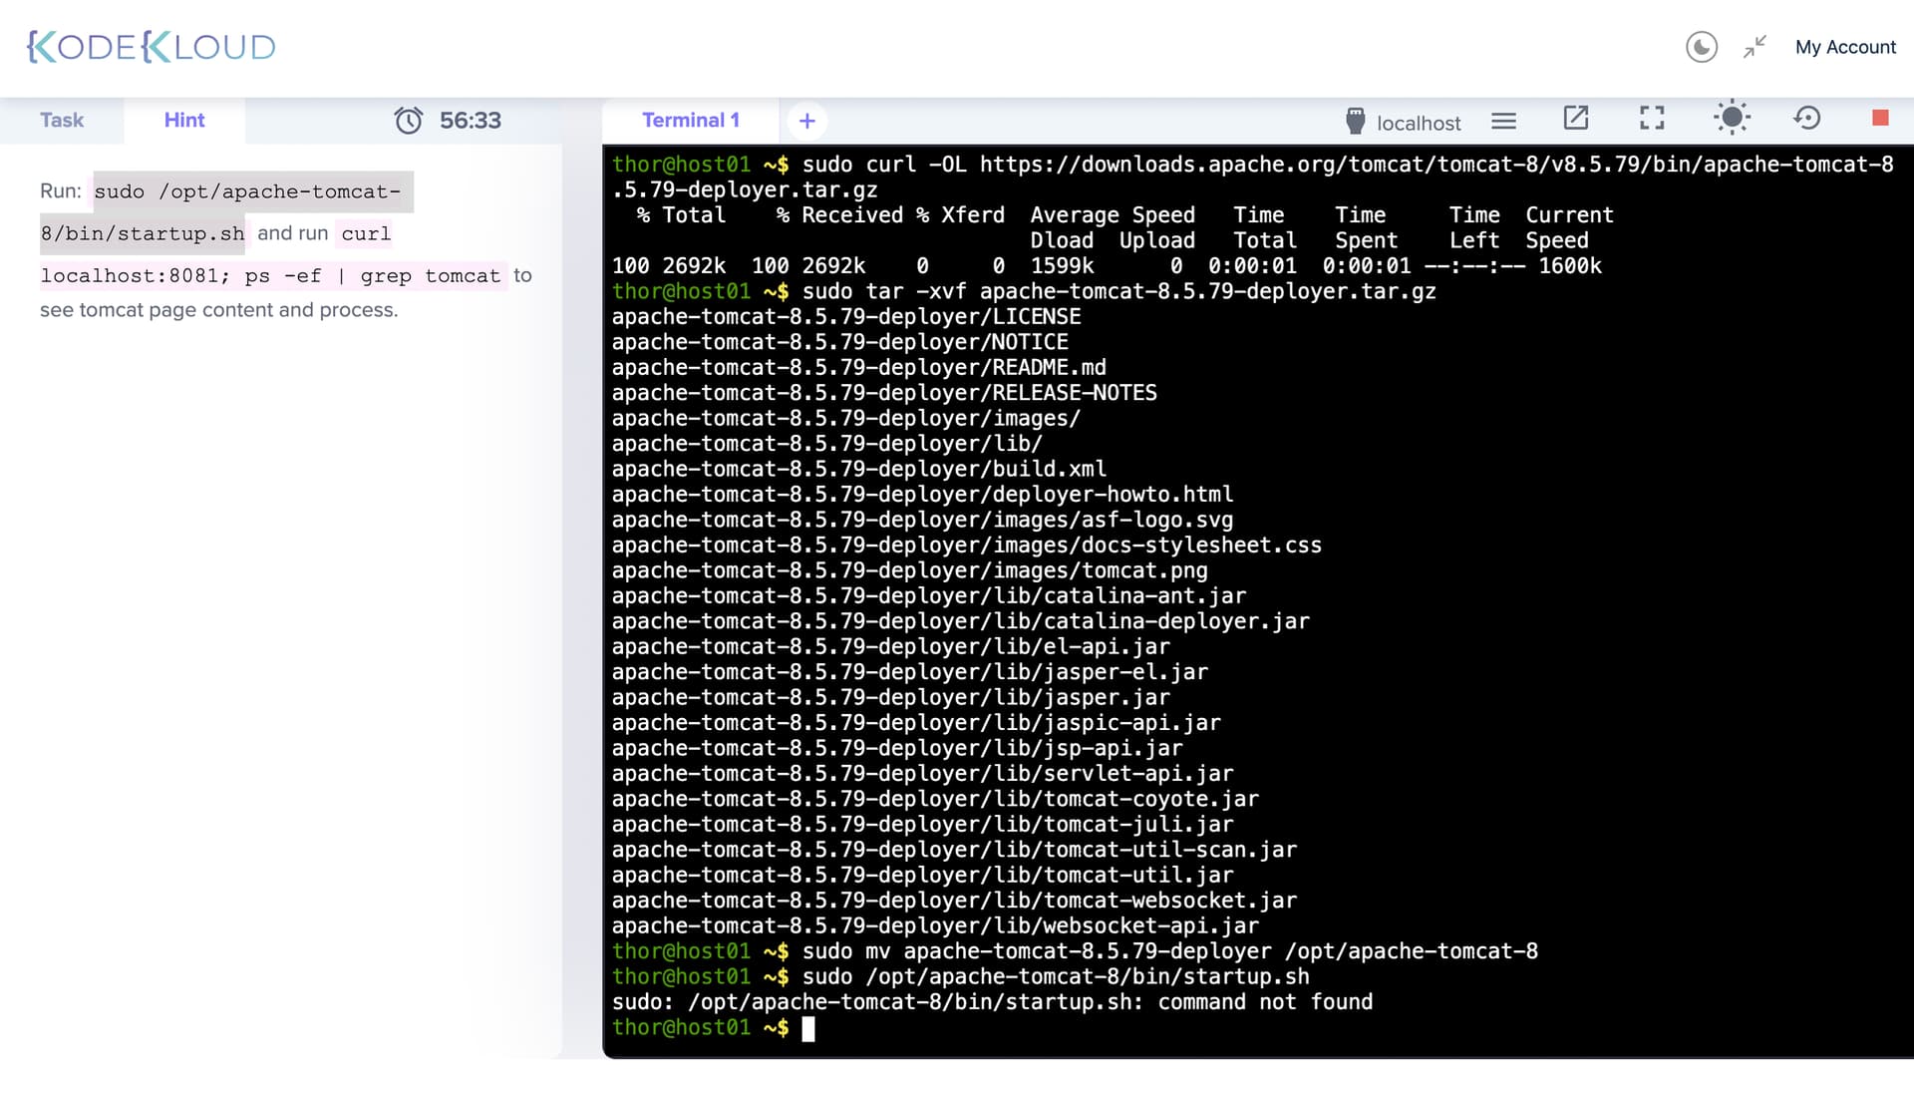Select the Terminal 1 tab
The width and height of the screenshot is (1914, 1098).
690,120
